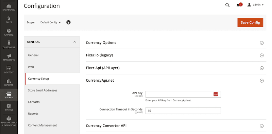Click the Scope: label text

tap(31, 22)
